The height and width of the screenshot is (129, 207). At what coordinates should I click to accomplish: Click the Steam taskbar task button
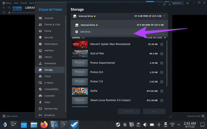click(74, 125)
